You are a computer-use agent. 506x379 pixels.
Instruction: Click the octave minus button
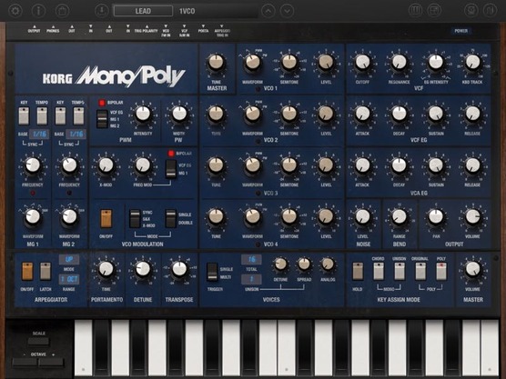pyautogui.click(x=25, y=363)
